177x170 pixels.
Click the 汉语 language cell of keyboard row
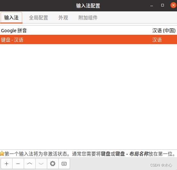click(157, 40)
